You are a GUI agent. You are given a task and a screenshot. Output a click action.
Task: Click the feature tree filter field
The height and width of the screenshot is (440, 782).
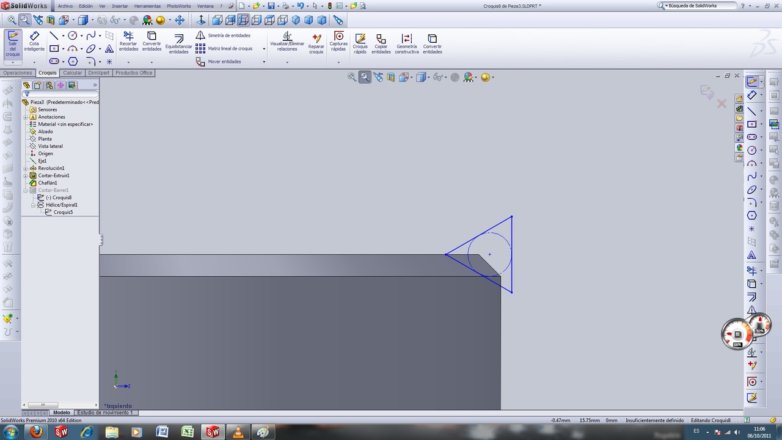click(x=60, y=94)
